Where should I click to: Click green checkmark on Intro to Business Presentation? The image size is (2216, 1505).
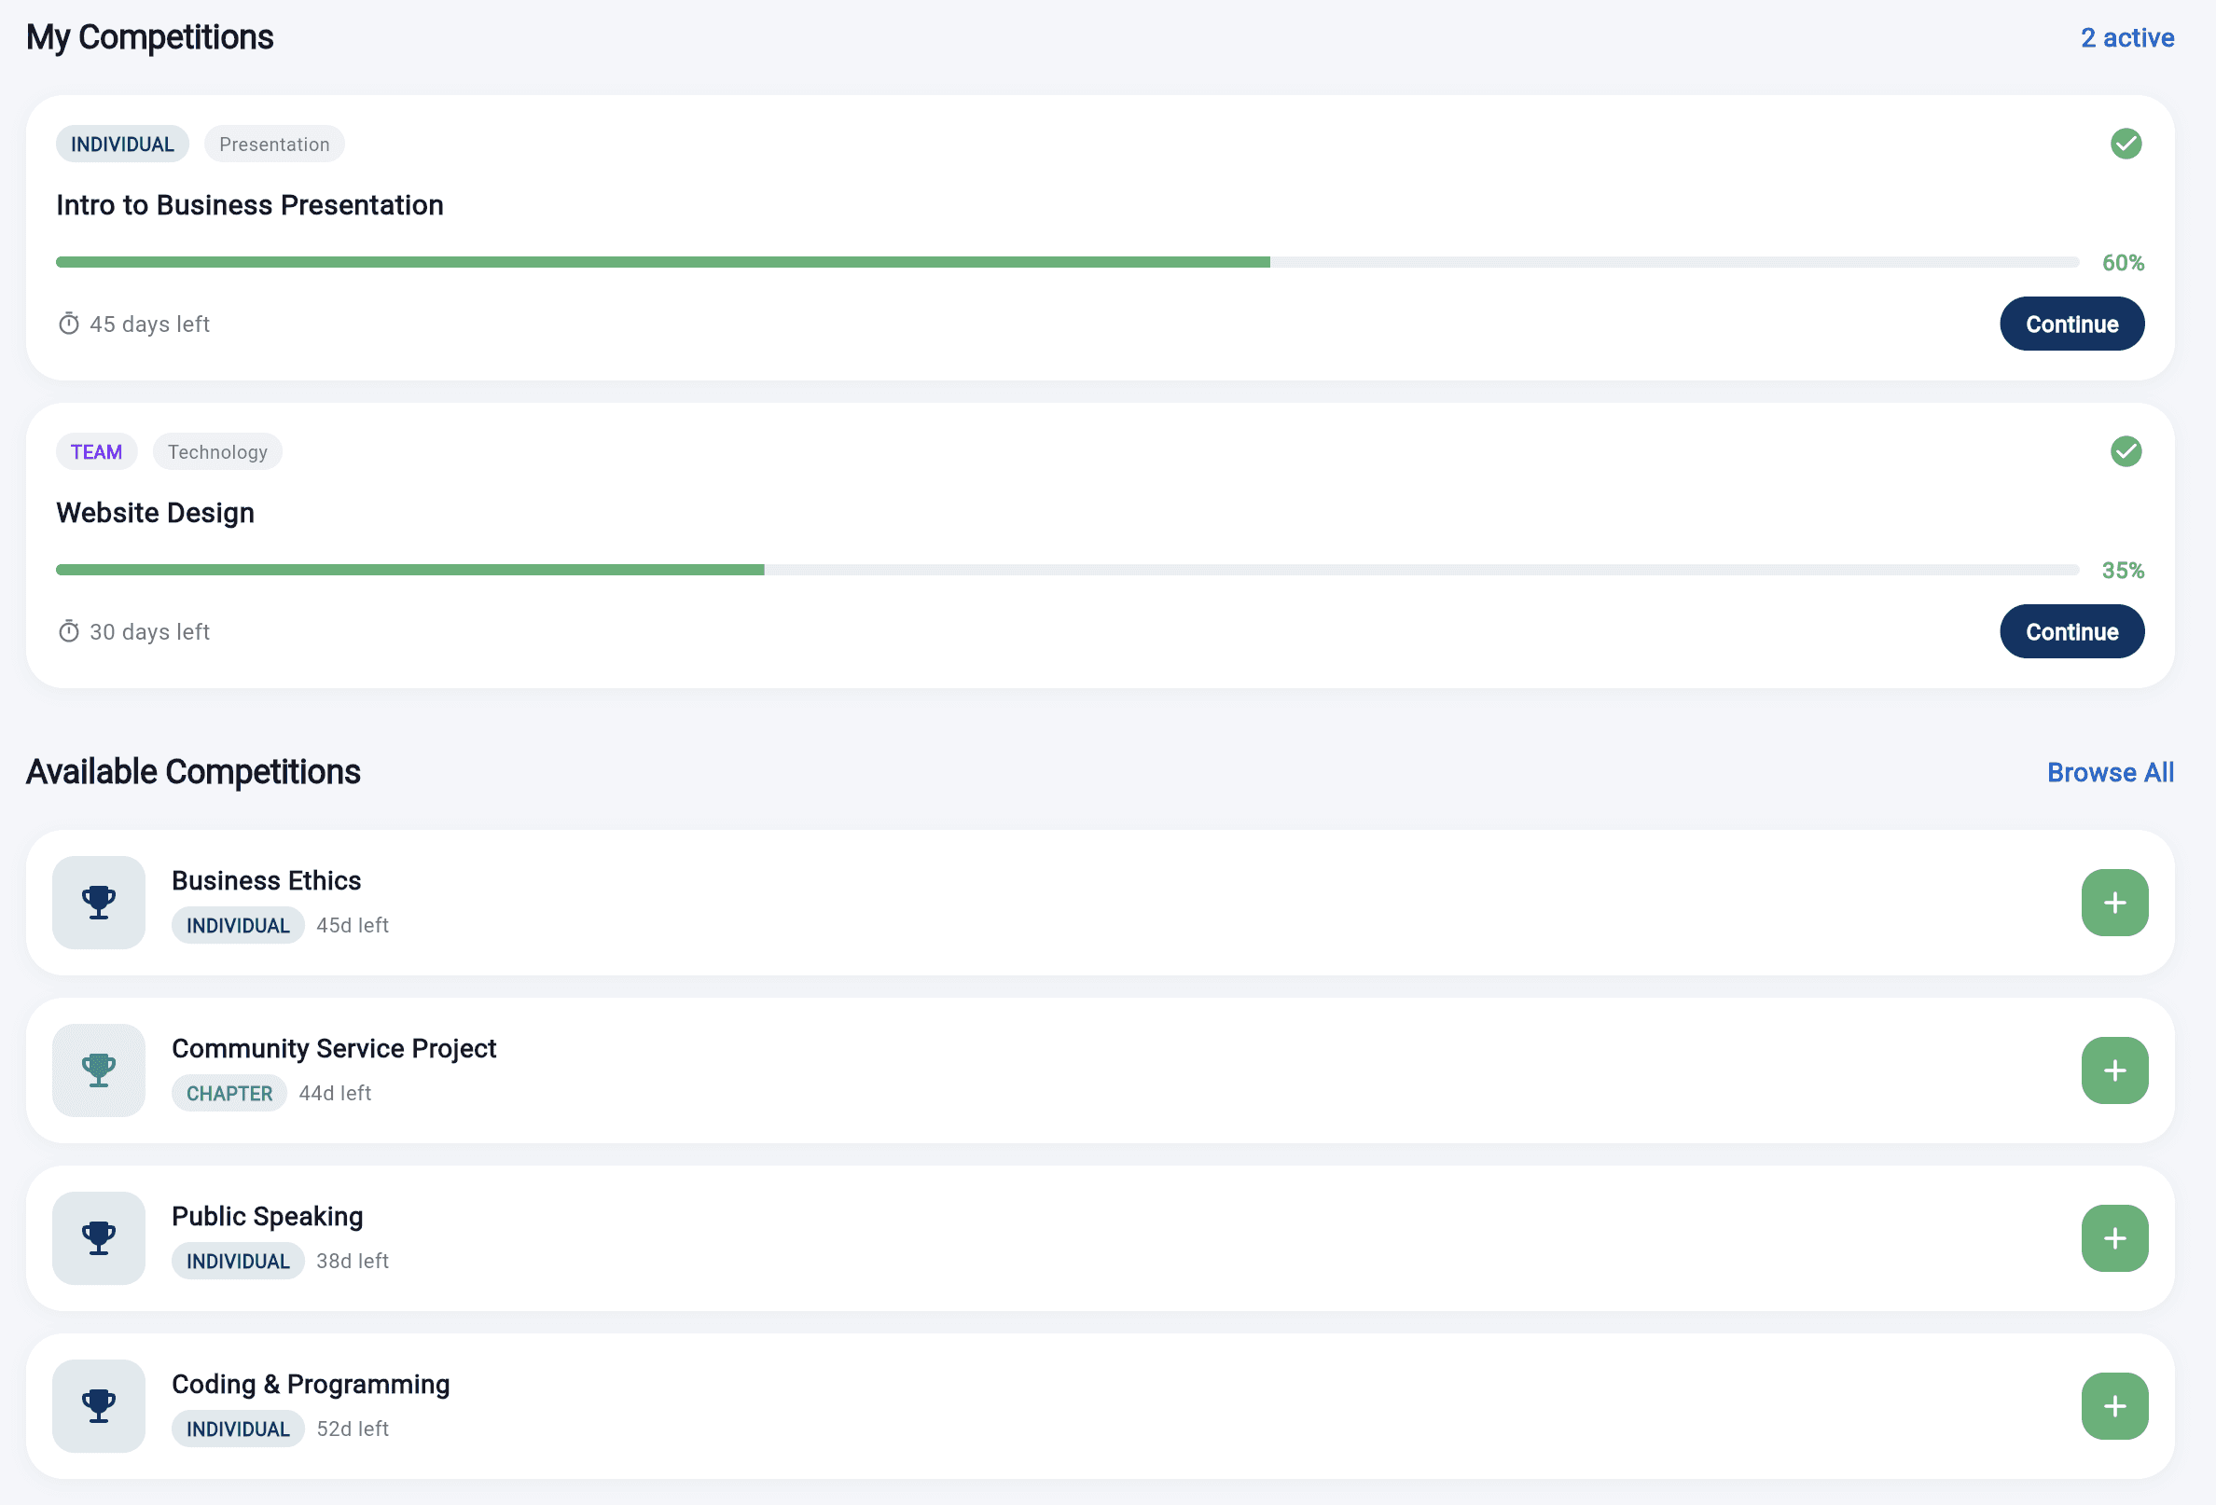pyautogui.click(x=2126, y=144)
